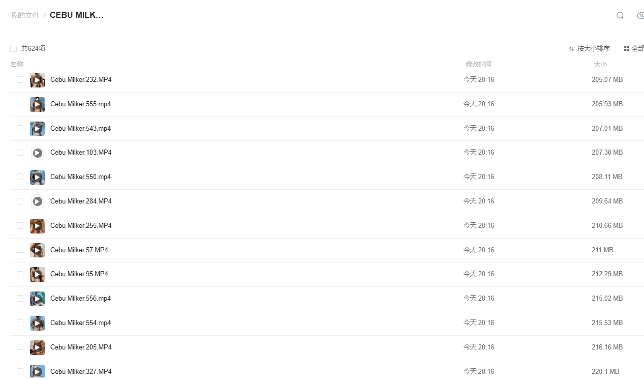Click play icon for Cebu Milker.103.MP4

pos(37,153)
